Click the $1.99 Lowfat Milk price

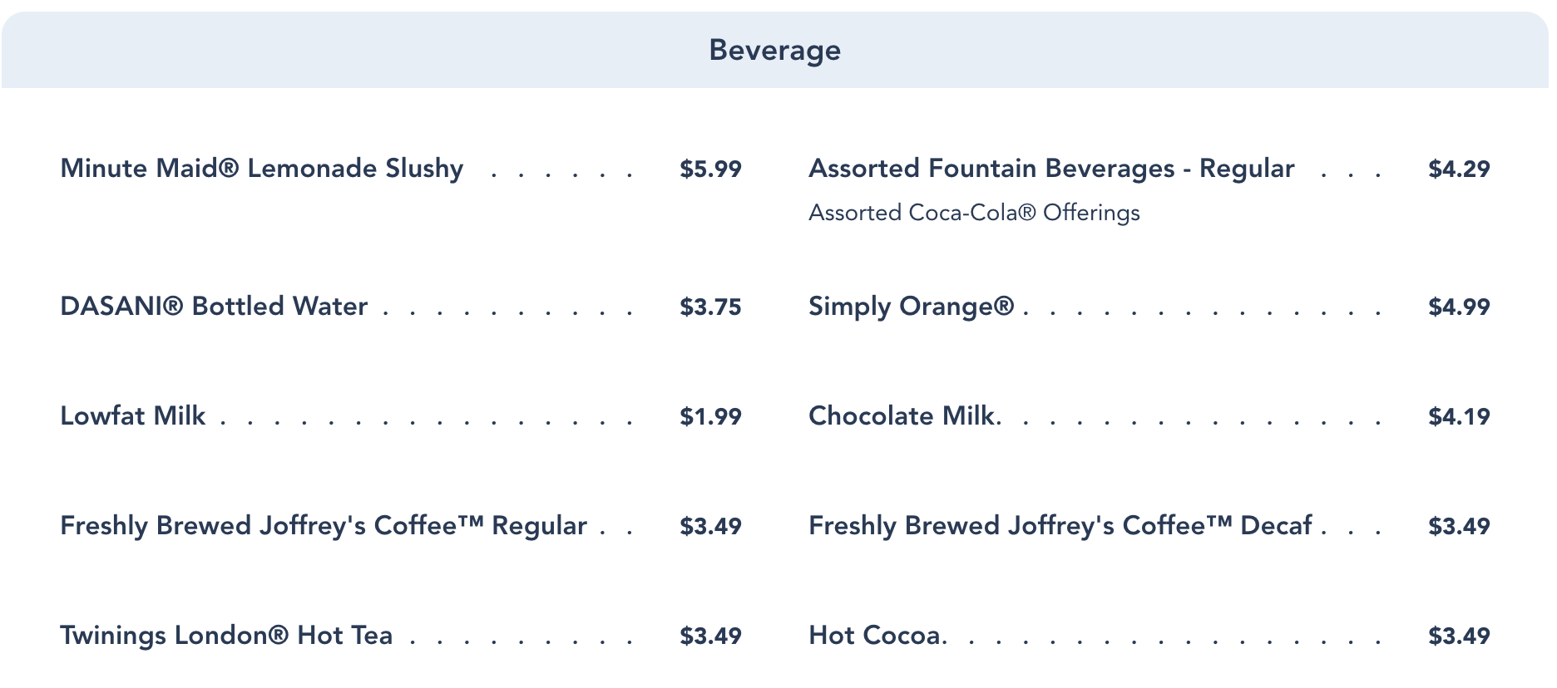click(x=710, y=417)
